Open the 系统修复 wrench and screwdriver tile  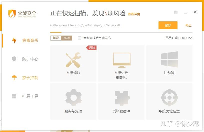(73, 63)
